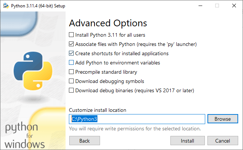The width and height of the screenshot is (243, 150).
Task: Minimize the setup window
Action: click(x=200, y=6)
